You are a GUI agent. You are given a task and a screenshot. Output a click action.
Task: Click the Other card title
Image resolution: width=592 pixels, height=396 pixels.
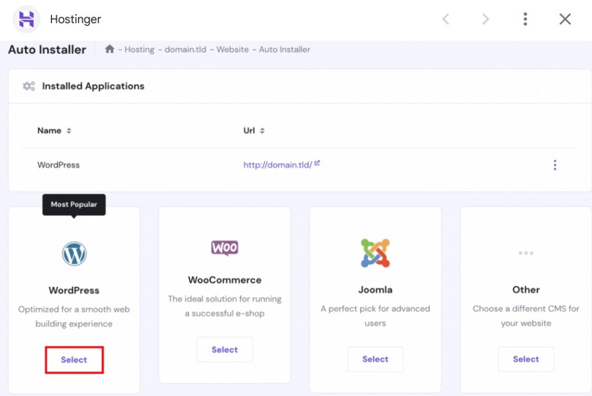click(526, 290)
